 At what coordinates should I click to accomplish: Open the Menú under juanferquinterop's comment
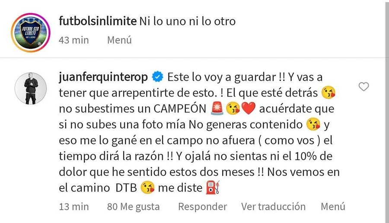pyautogui.click(x=333, y=207)
